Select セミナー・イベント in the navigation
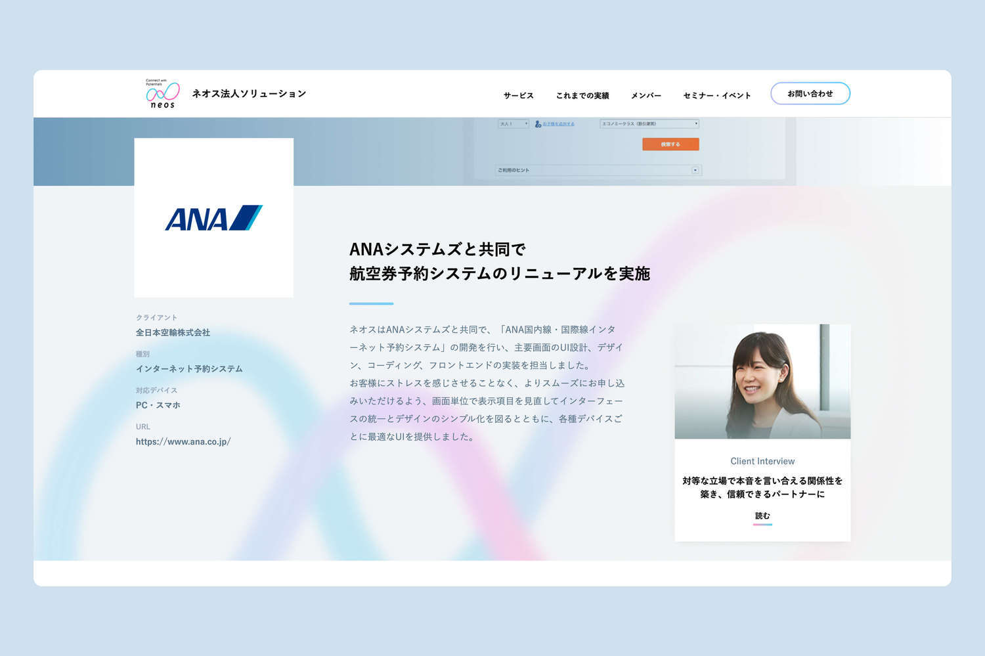 point(717,96)
